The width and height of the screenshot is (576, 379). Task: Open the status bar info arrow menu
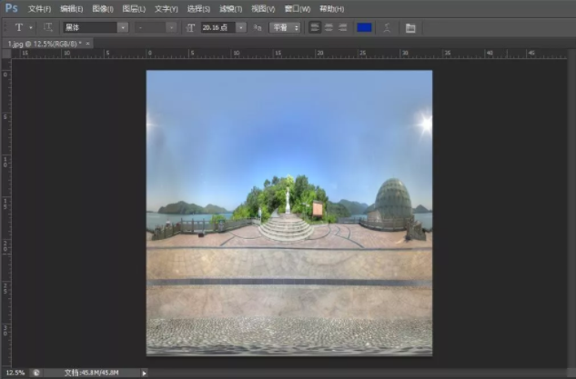(144, 374)
